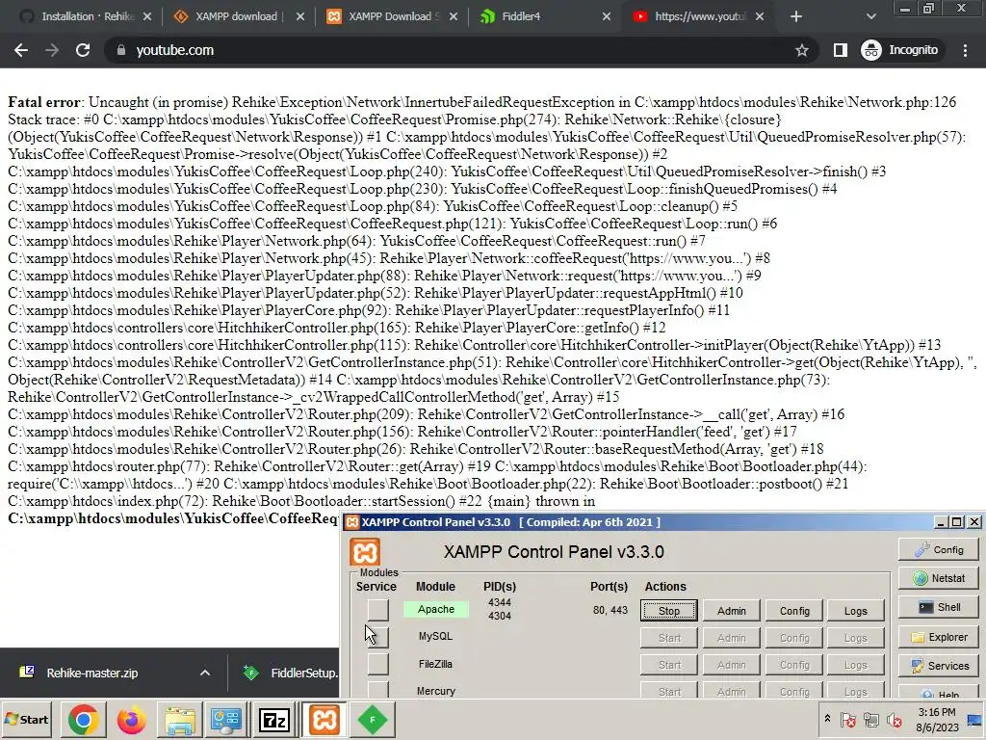Bookmark this page with the star icon
Viewport: 986px width, 740px height.
point(802,50)
